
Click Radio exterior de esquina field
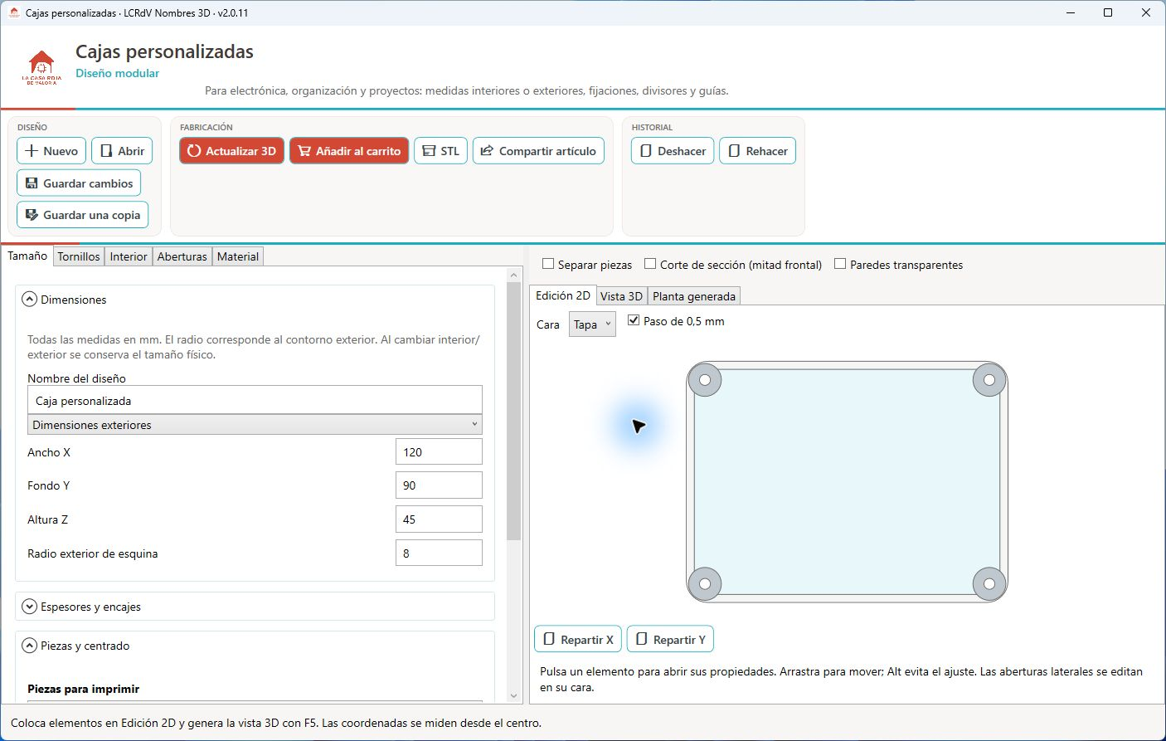pyautogui.click(x=439, y=553)
